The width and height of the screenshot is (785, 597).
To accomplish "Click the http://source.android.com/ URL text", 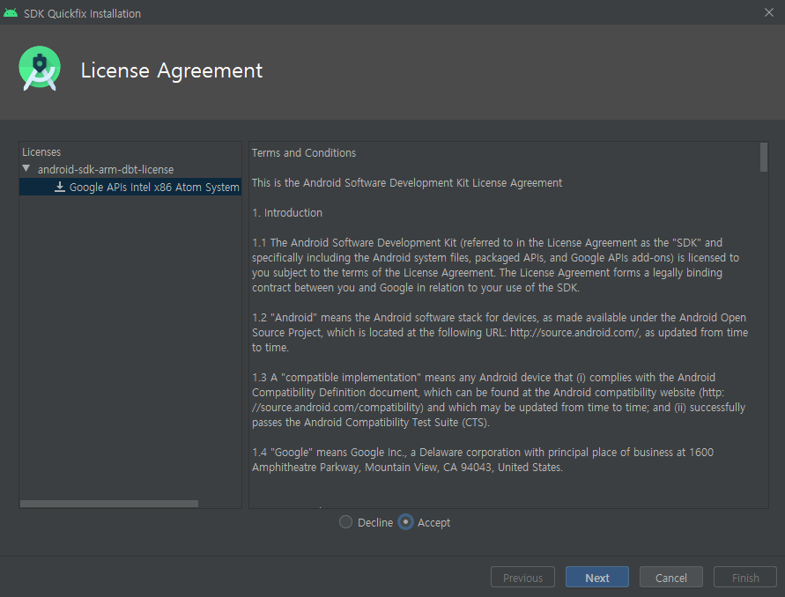I will [x=574, y=332].
